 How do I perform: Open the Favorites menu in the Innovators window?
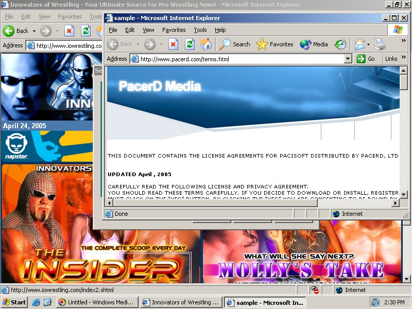coord(70,16)
